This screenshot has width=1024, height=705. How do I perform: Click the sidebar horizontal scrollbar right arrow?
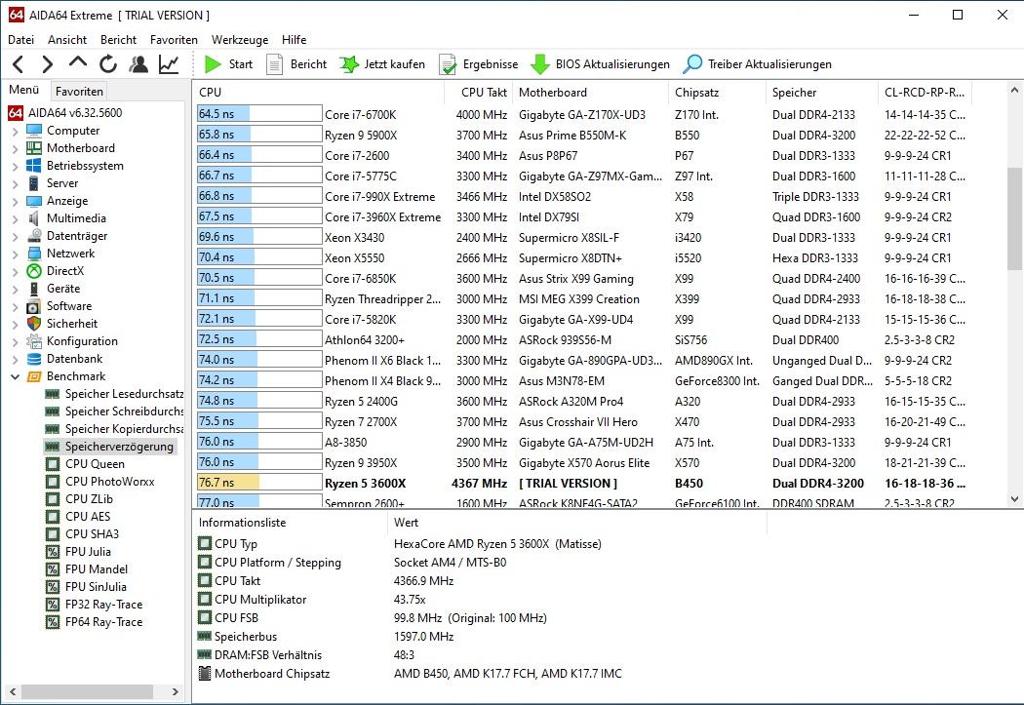click(x=175, y=692)
